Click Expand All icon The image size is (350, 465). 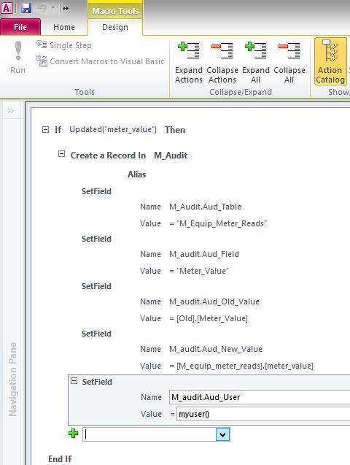tap(255, 62)
